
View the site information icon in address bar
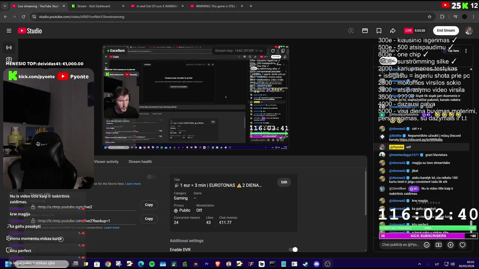pyautogui.click(x=34, y=16)
